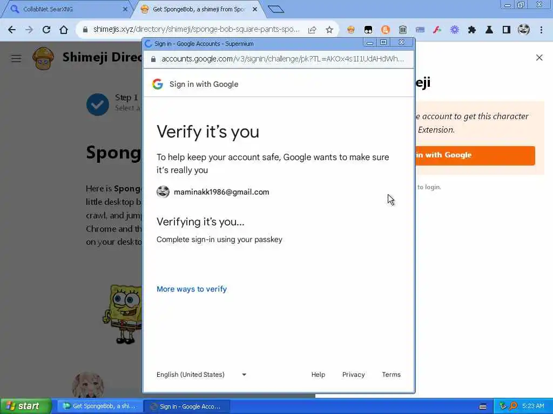Open the puzzle piece Extensions menu

(x=472, y=30)
